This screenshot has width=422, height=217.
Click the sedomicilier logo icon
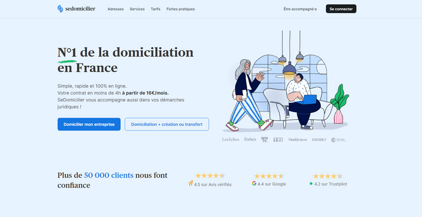tap(60, 9)
